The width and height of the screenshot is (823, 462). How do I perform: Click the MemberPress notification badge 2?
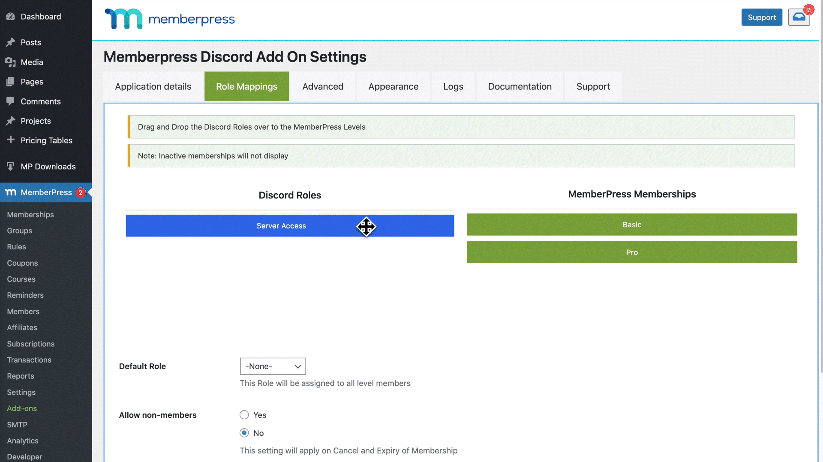80,192
